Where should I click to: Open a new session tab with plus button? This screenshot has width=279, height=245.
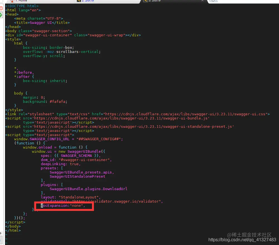[x=213, y=1]
